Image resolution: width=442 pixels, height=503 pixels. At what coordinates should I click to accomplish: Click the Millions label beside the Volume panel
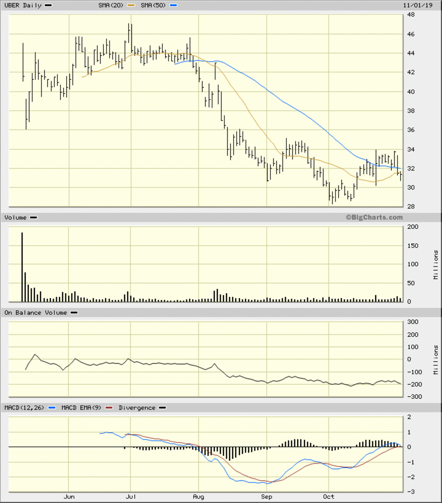436,264
